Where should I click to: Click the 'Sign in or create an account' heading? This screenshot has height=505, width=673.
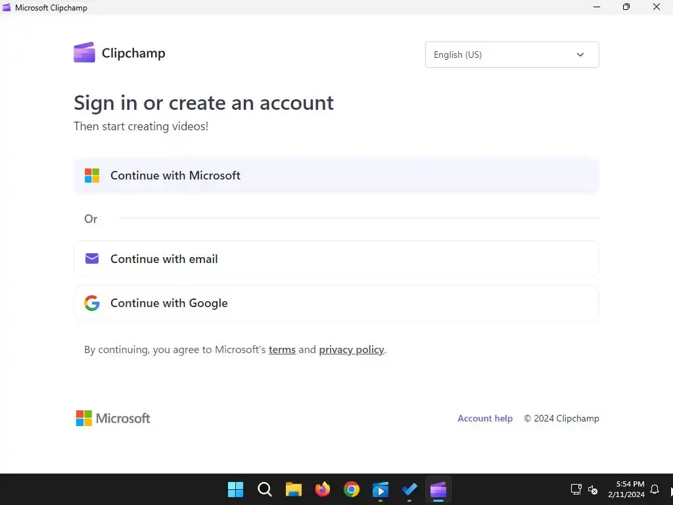[x=204, y=103]
